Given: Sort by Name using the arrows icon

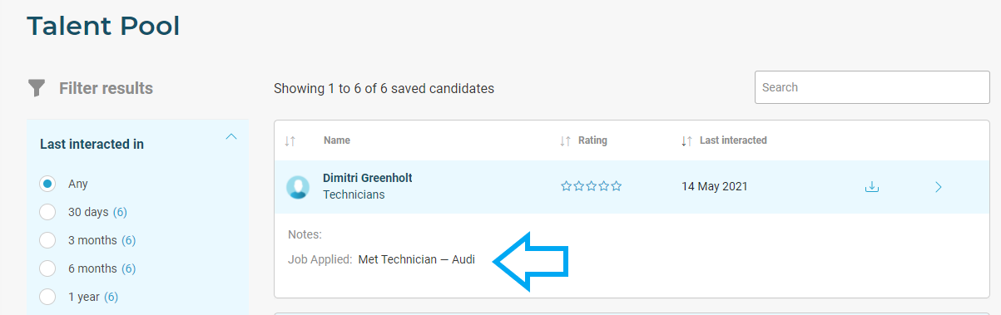Looking at the screenshot, I should [x=290, y=141].
